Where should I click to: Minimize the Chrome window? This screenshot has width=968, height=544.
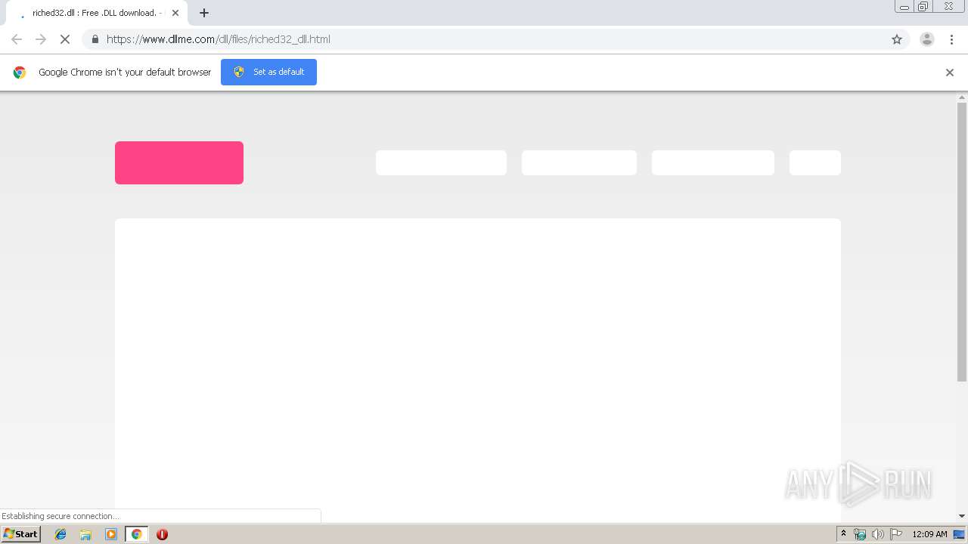coord(904,7)
